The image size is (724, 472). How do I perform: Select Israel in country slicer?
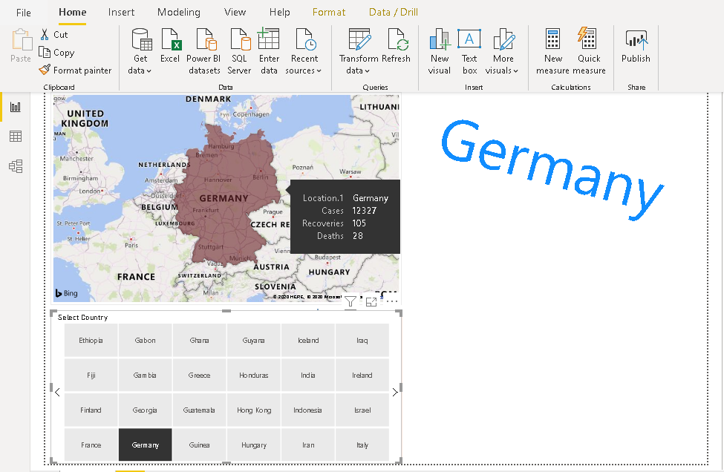point(362,410)
